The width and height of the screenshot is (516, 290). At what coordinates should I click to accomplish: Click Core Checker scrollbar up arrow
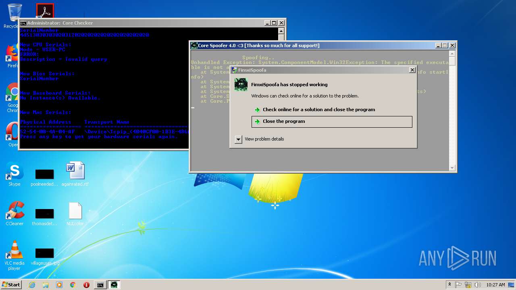(281, 31)
